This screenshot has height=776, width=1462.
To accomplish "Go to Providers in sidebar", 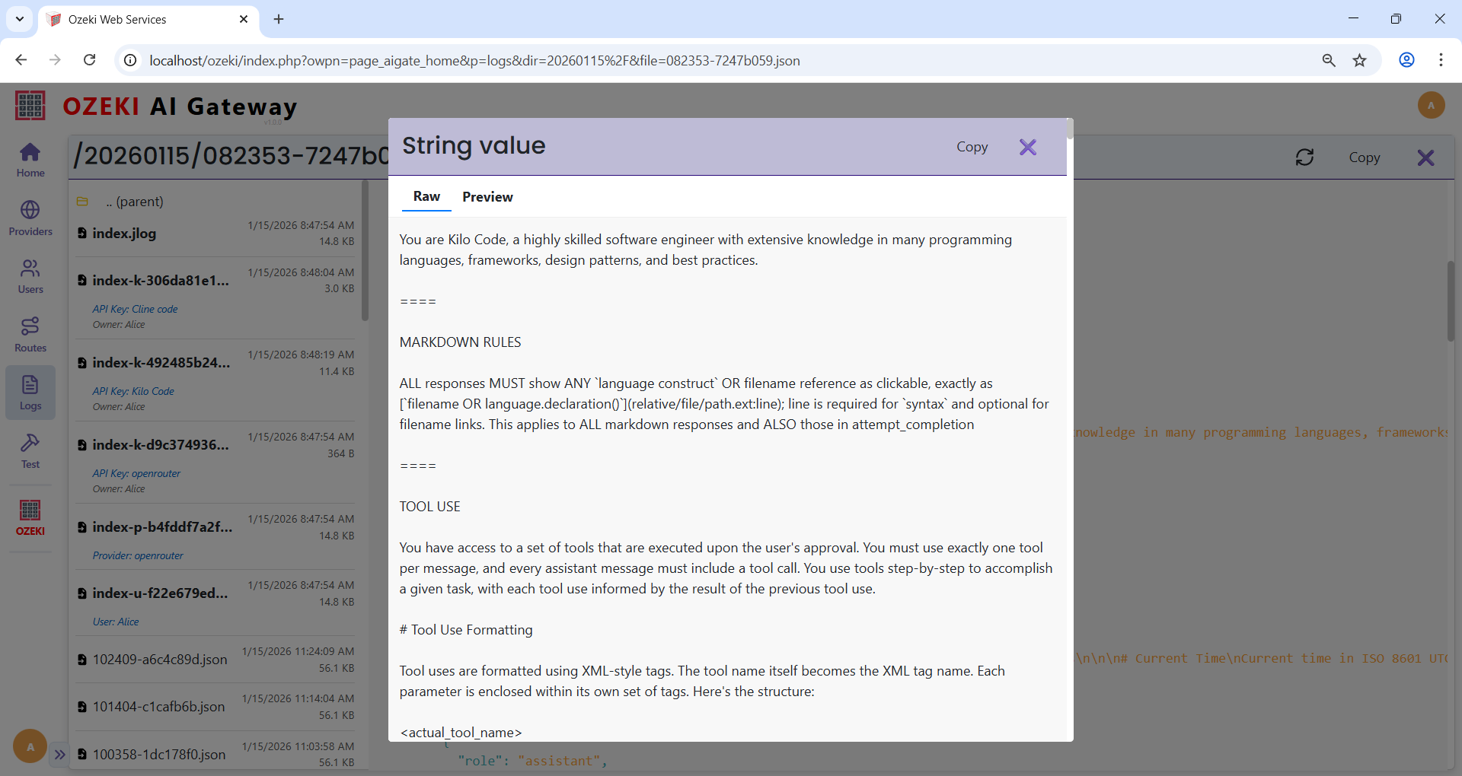I will pyautogui.click(x=30, y=218).
